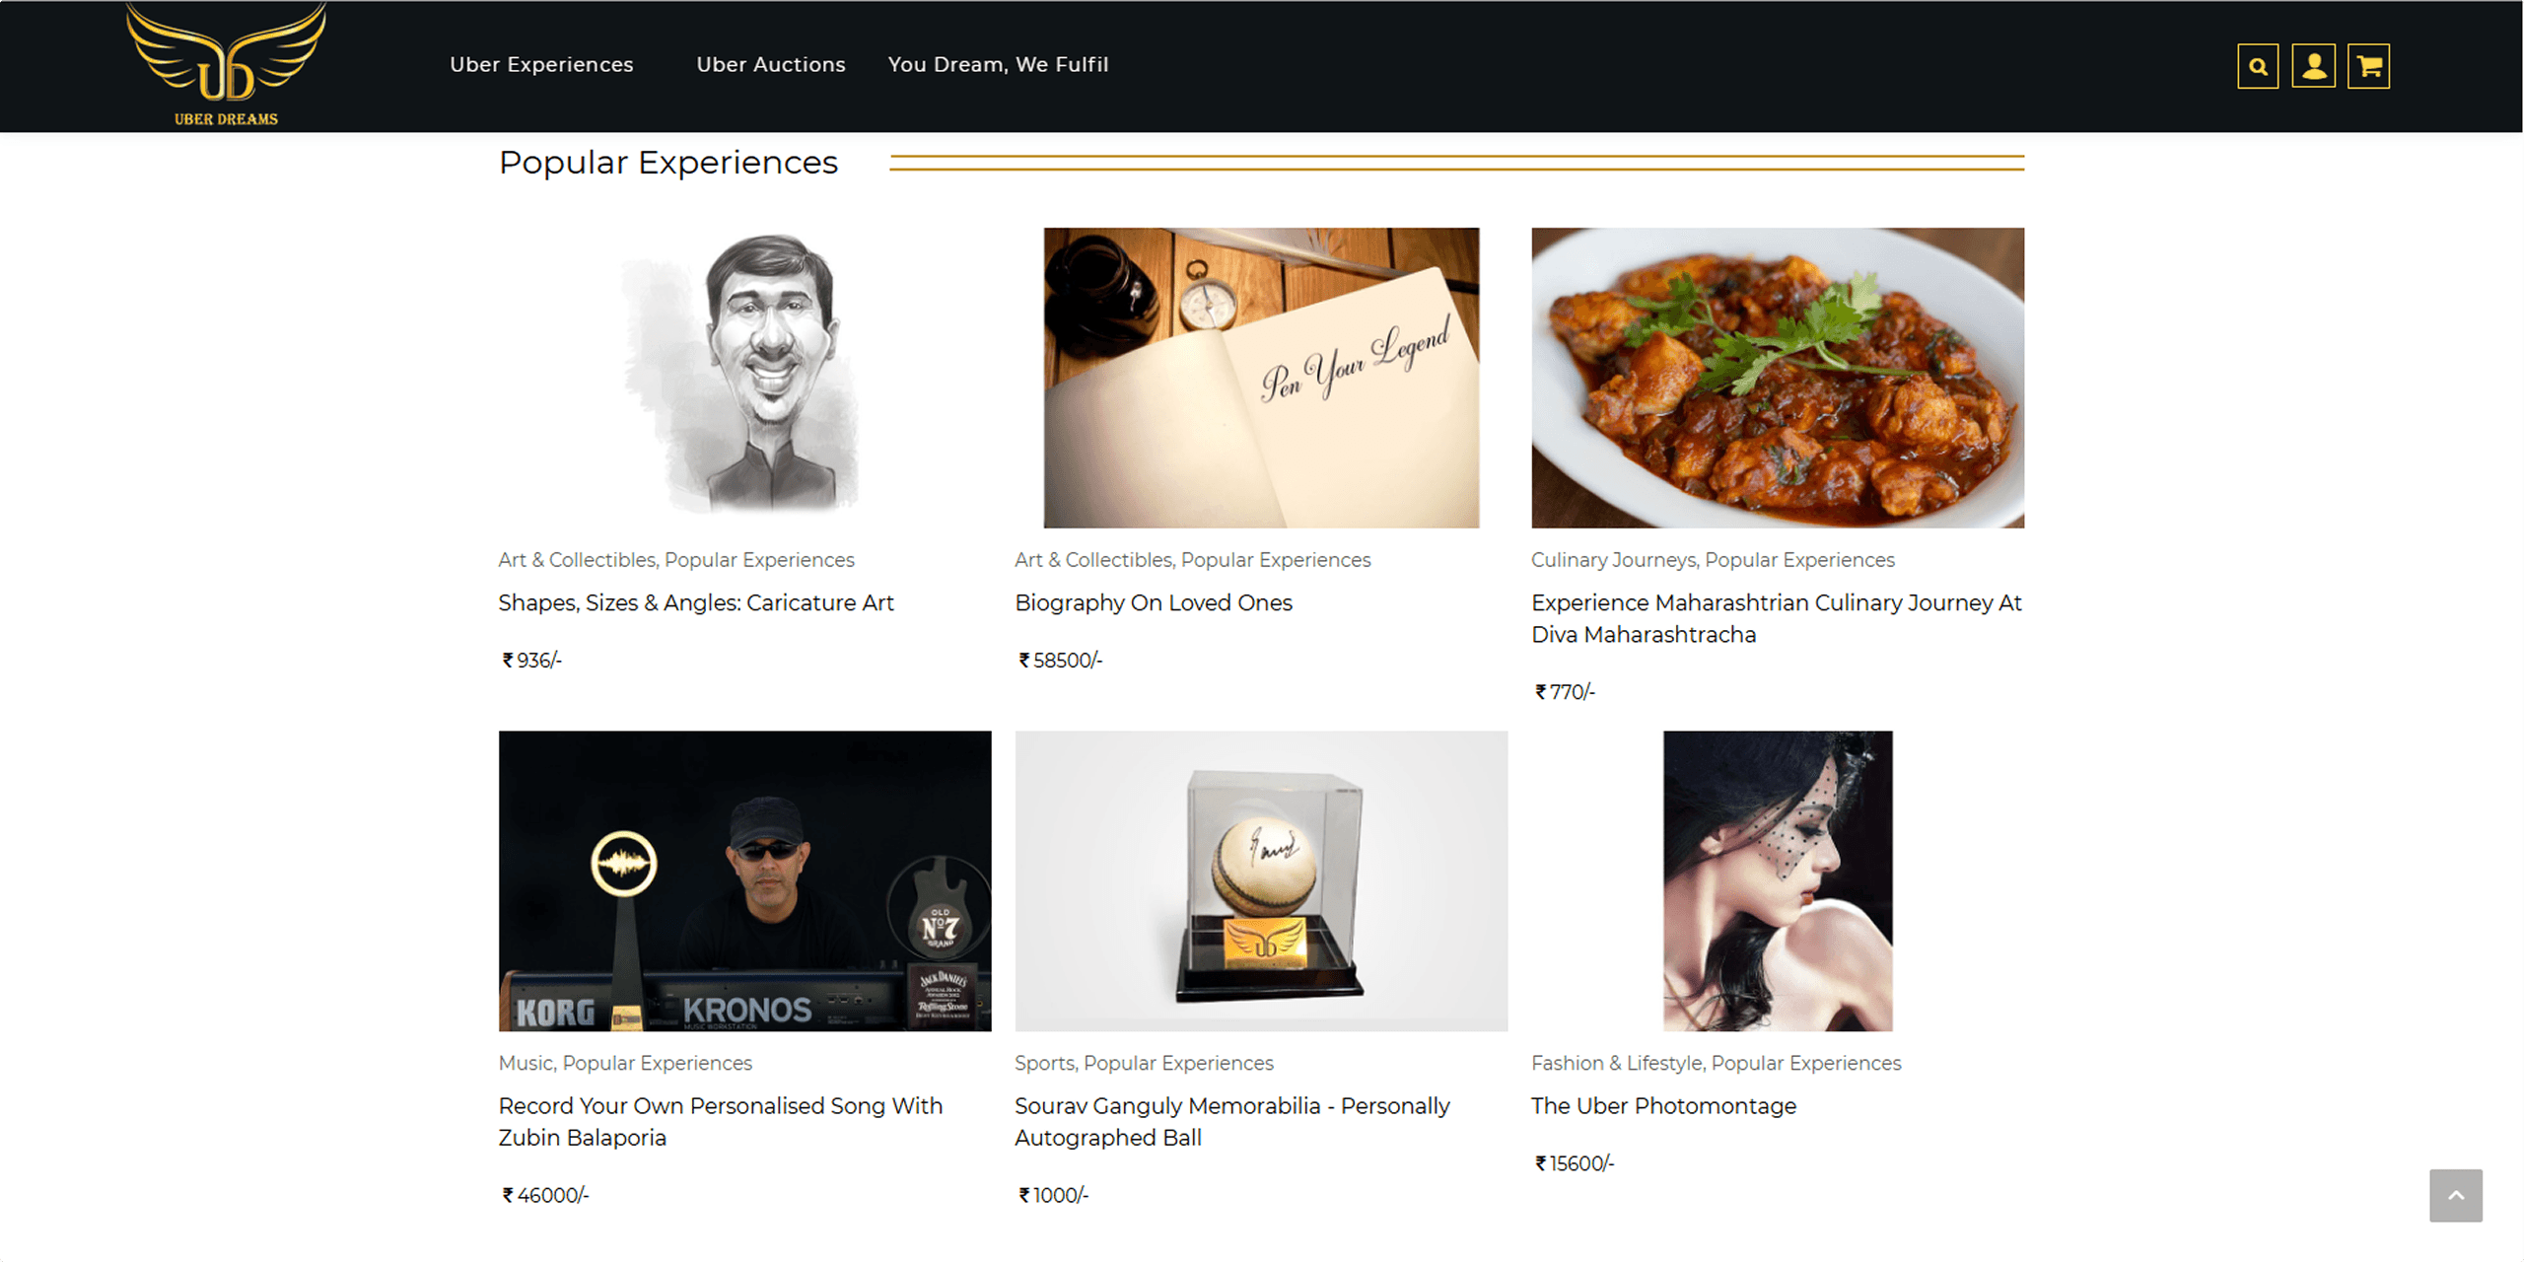Click the back-to-top arrow button
Image resolution: width=2524 pixels, height=1262 pixels.
pyautogui.click(x=2456, y=1195)
